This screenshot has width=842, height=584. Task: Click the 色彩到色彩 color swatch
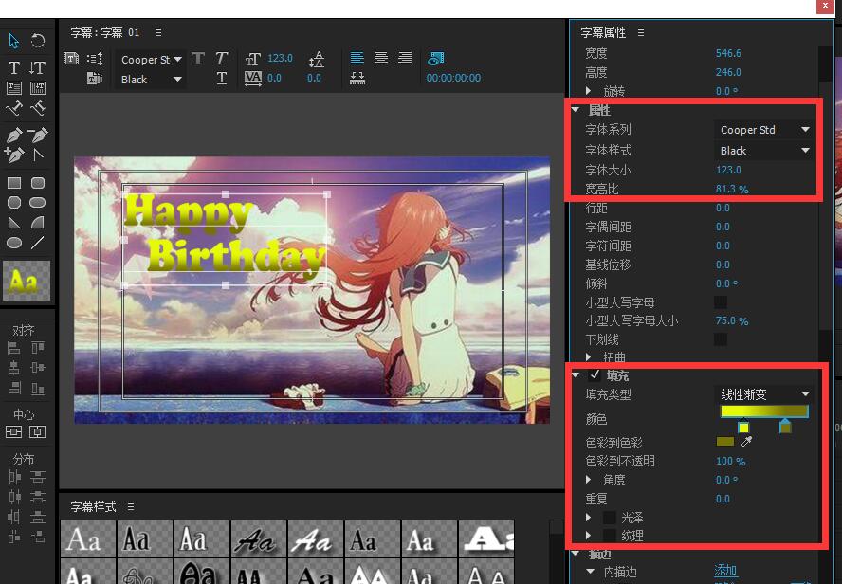click(725, 441)
